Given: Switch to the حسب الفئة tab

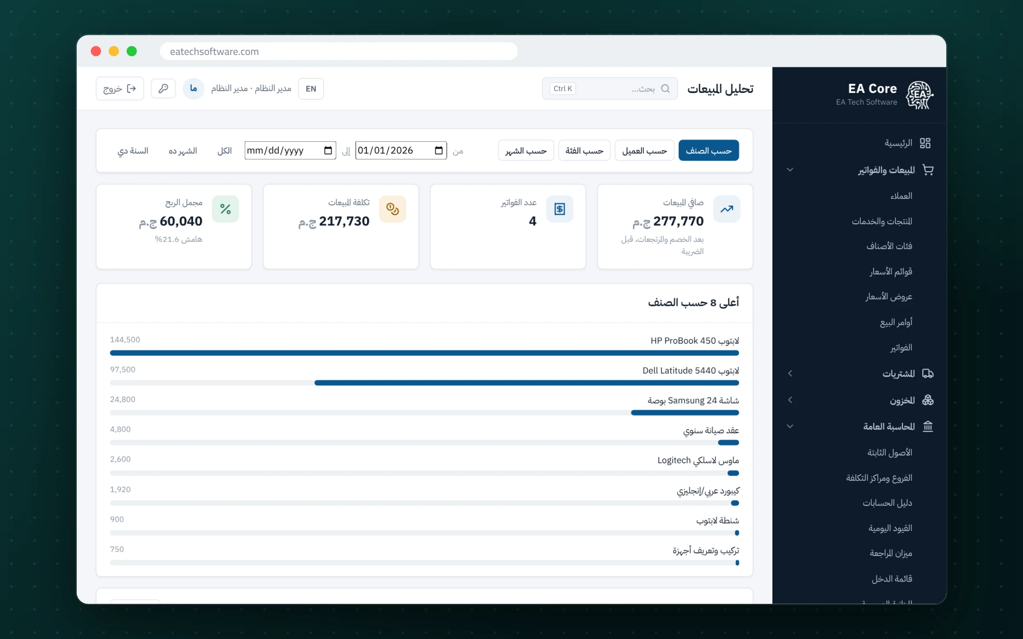Looking at the screenshot, I should tap(584, 150).
